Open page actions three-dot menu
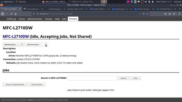 (140, 14)
